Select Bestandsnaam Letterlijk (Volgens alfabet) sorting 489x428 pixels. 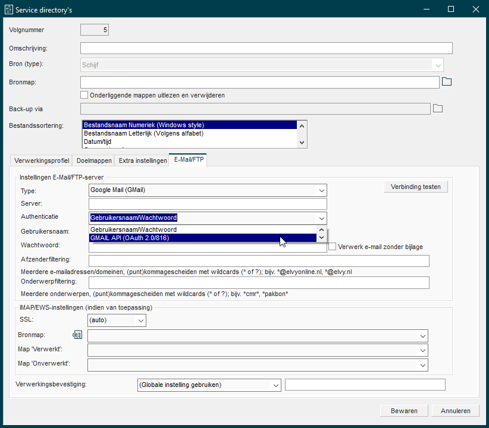(x=190, y=133)
